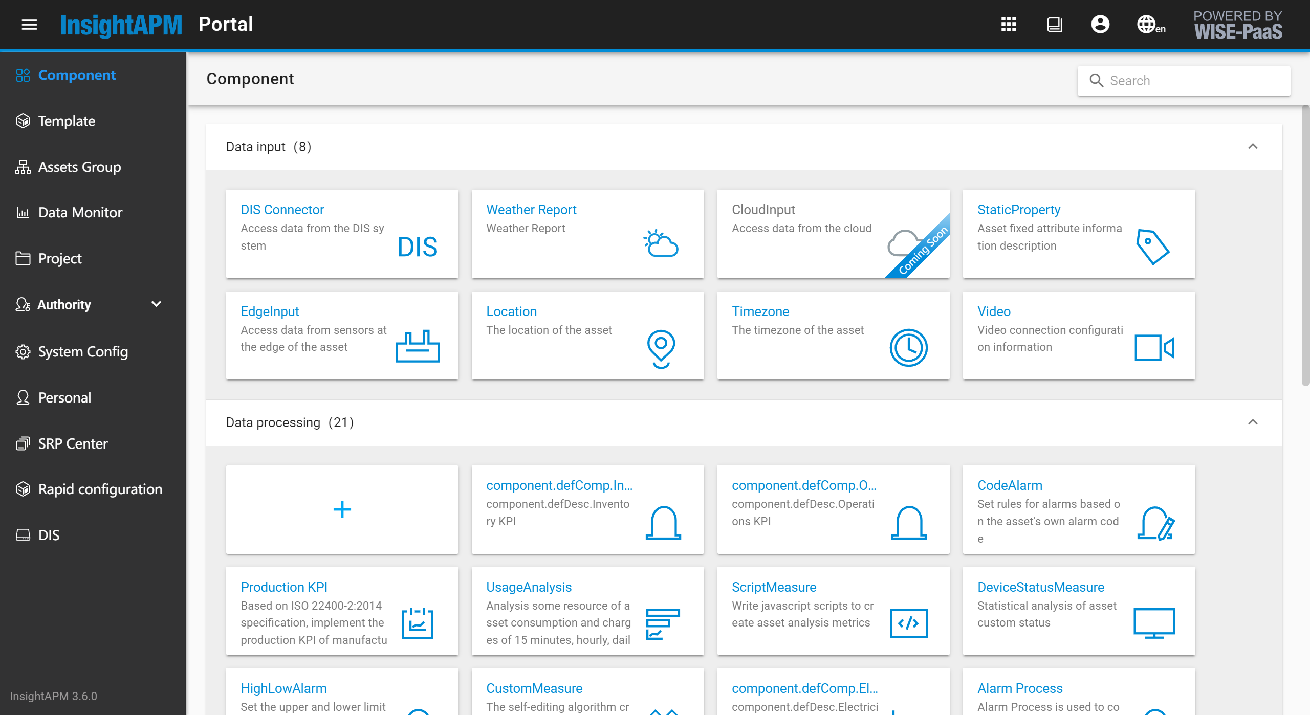Image resolution: width=1310 pixels, height=715 pixels.
Task: Click the Data Monitor sidebar link
Action: click(x=80, y=212)
